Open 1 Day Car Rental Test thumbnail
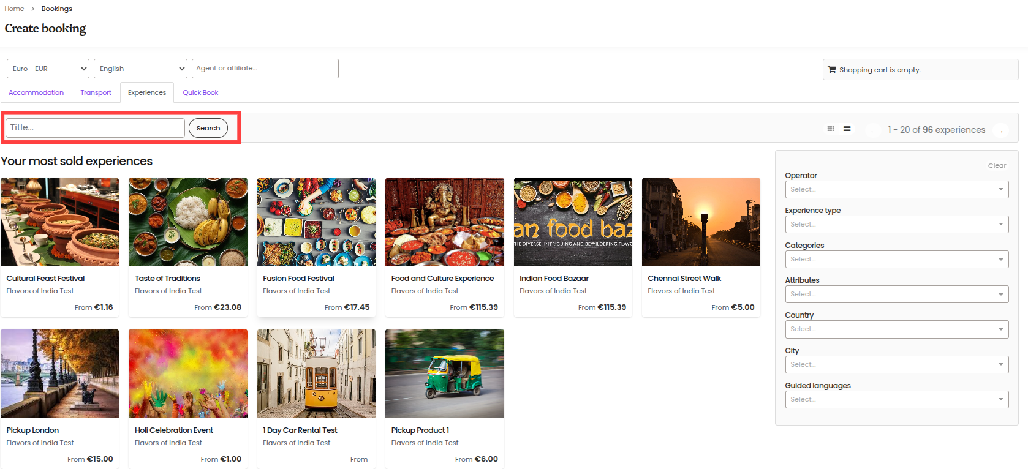The width and height of the screenshot is (1028, 469). tap(316, 373)
